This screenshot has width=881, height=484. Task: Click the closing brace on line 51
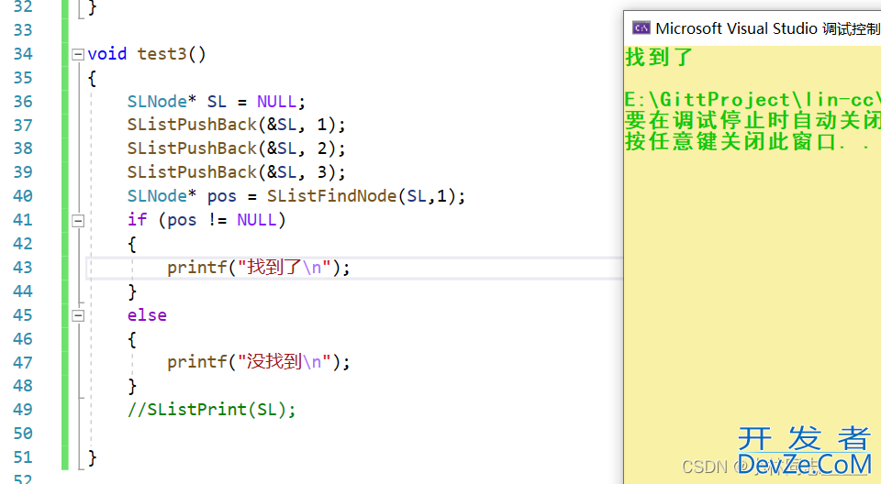pyautogui.click(x=92, y=457)
